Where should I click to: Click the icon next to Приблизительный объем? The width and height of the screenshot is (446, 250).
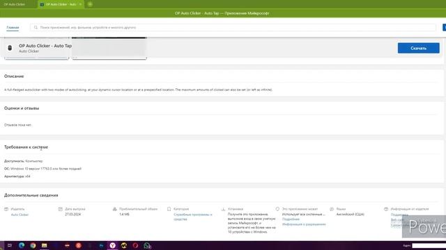(114, 209)
